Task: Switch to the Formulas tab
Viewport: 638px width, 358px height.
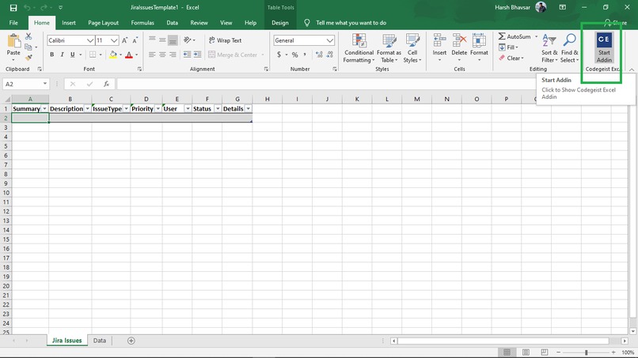Action: pos(142,23)
